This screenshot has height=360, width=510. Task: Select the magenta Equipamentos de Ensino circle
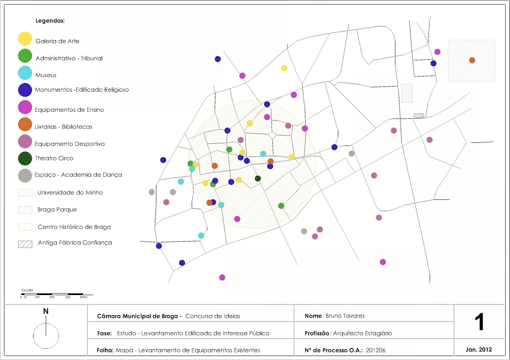25,107
